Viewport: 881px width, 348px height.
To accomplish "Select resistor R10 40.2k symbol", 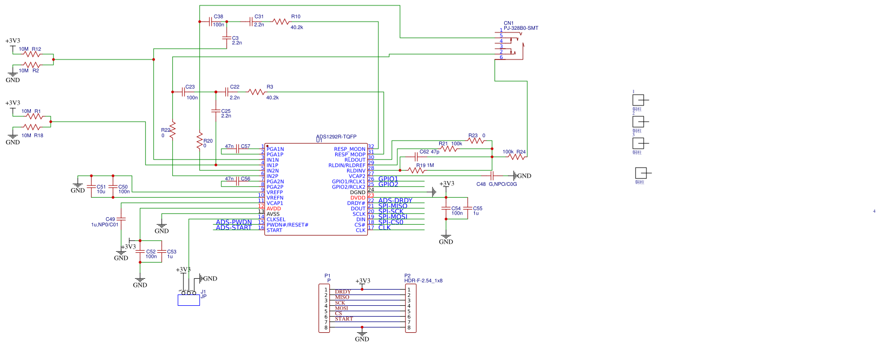I will click(281, 22).
